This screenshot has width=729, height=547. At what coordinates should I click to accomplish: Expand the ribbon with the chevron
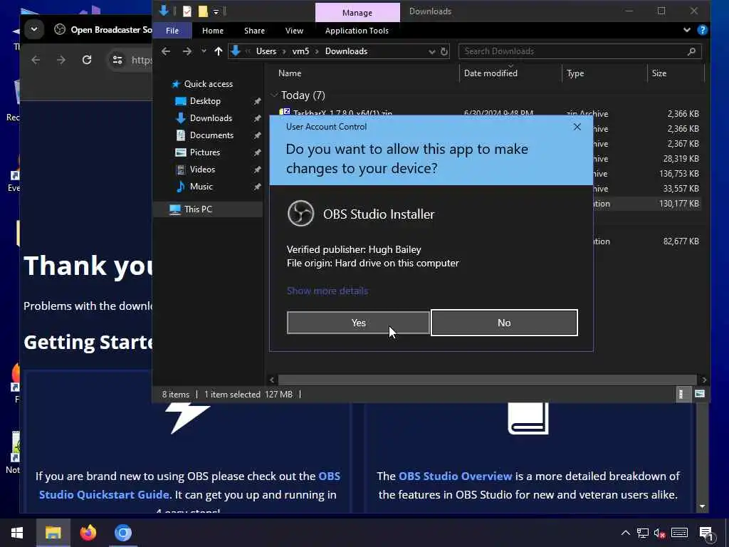(x=686, y=30)
